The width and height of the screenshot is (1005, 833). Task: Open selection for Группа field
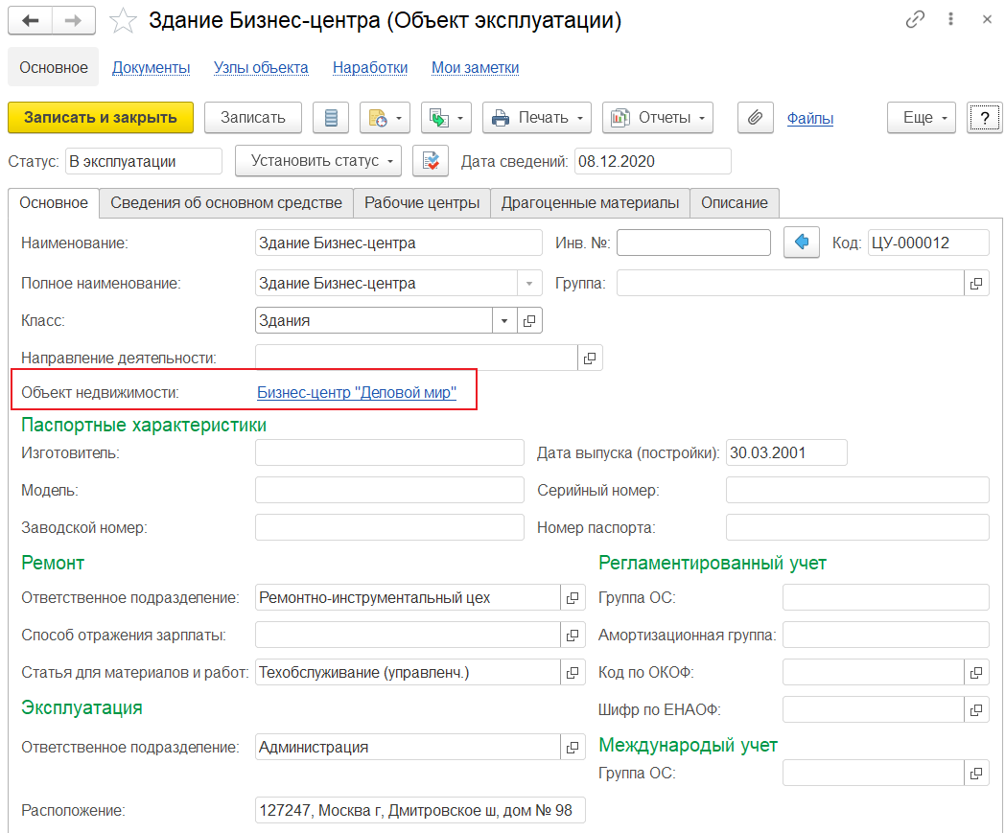tap(976, 283)
